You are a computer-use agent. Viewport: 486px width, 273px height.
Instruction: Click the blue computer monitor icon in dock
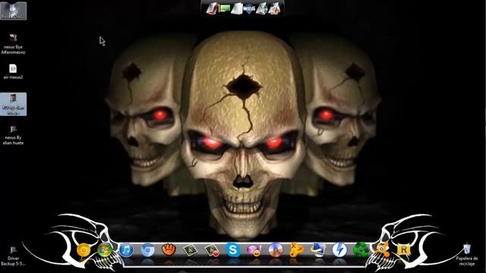pos(318,249)
